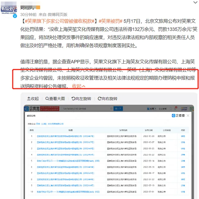Viewport: 199px width, 199px height.
Task: Click the 发布日期 column header
Action: click(x=149, y=130)
